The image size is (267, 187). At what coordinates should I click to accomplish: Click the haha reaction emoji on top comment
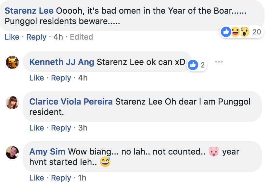[235, 32]
